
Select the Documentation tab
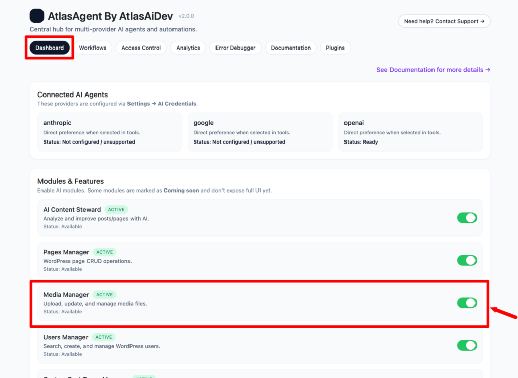pyautogui.click(x=291, y=48)
